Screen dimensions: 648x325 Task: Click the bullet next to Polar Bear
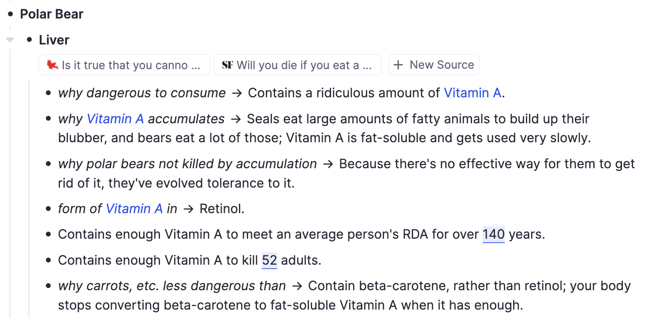pyautogui.click(x=11, y=14)
